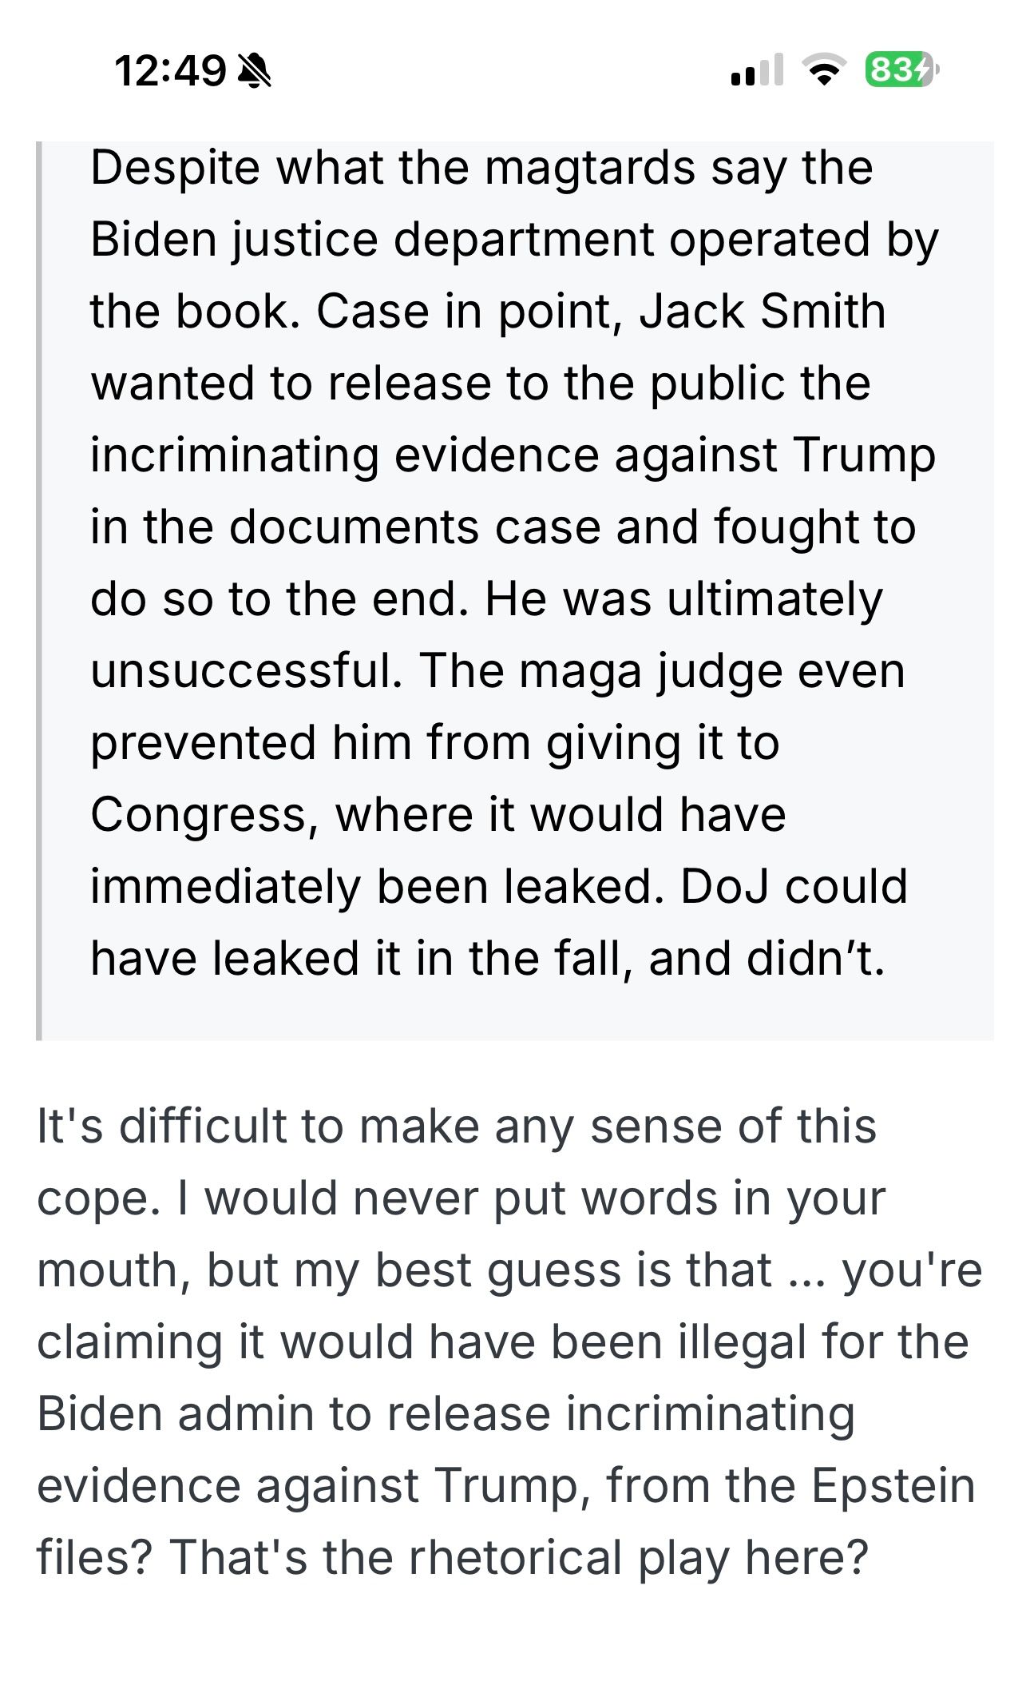Tap the 12:49 clock in status bar
1030x1697 pixels.
coord(170,72)
